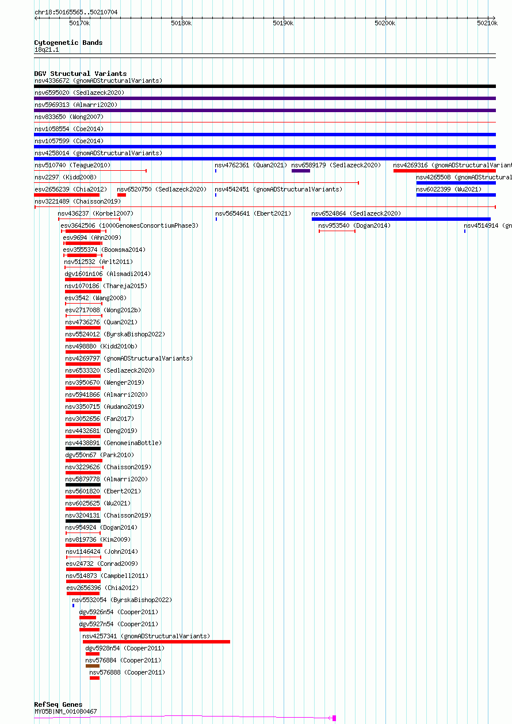Click the purple bar under nsv6589179
The width and height of the screenshot is (512, 724).
coord(301,171)
